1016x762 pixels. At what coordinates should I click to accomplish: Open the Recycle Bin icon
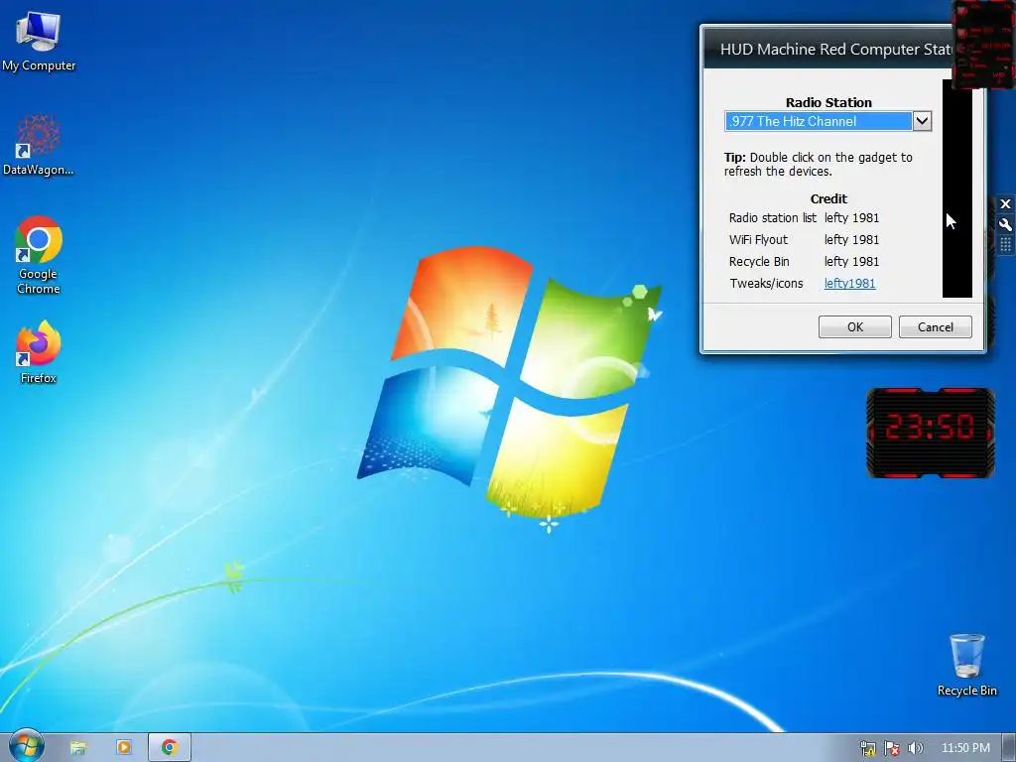click(x=966, y=665)
